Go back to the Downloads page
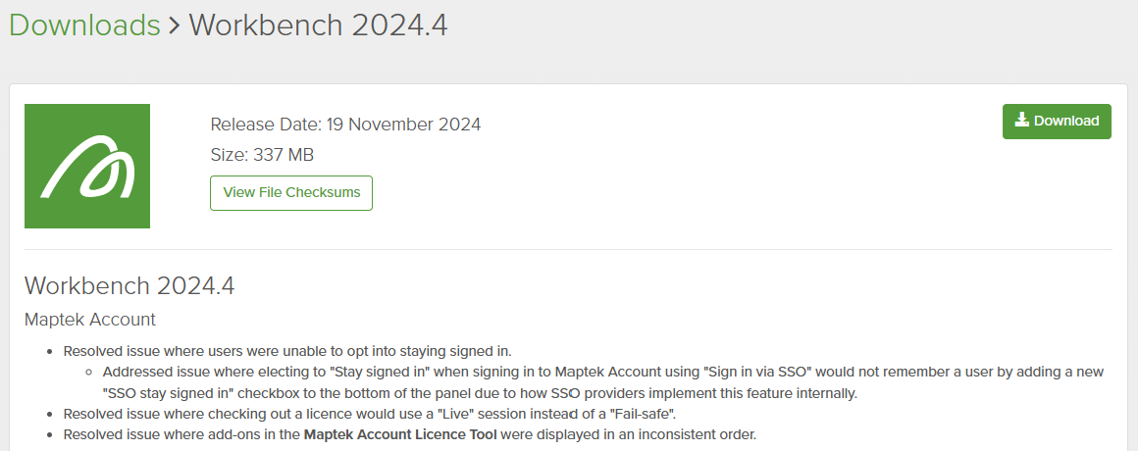Viewport: 1138px width, 451px height. [84, 25]
